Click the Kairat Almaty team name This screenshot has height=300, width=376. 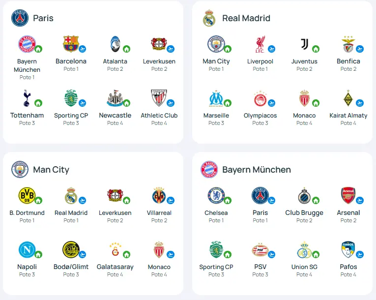click(x=348, y=116)
